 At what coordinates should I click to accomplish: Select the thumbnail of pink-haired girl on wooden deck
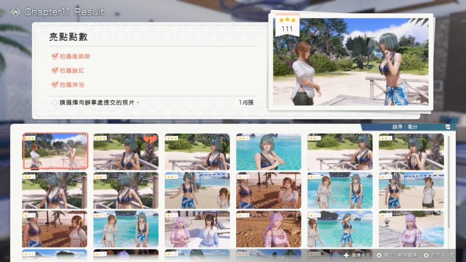[x=411, y=229]
